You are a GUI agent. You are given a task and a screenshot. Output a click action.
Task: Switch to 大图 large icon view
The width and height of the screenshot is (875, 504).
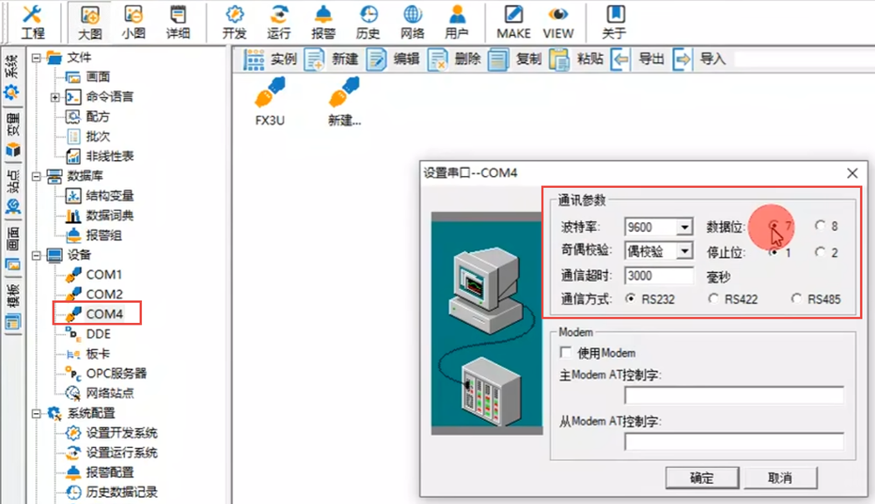[89, 23]
